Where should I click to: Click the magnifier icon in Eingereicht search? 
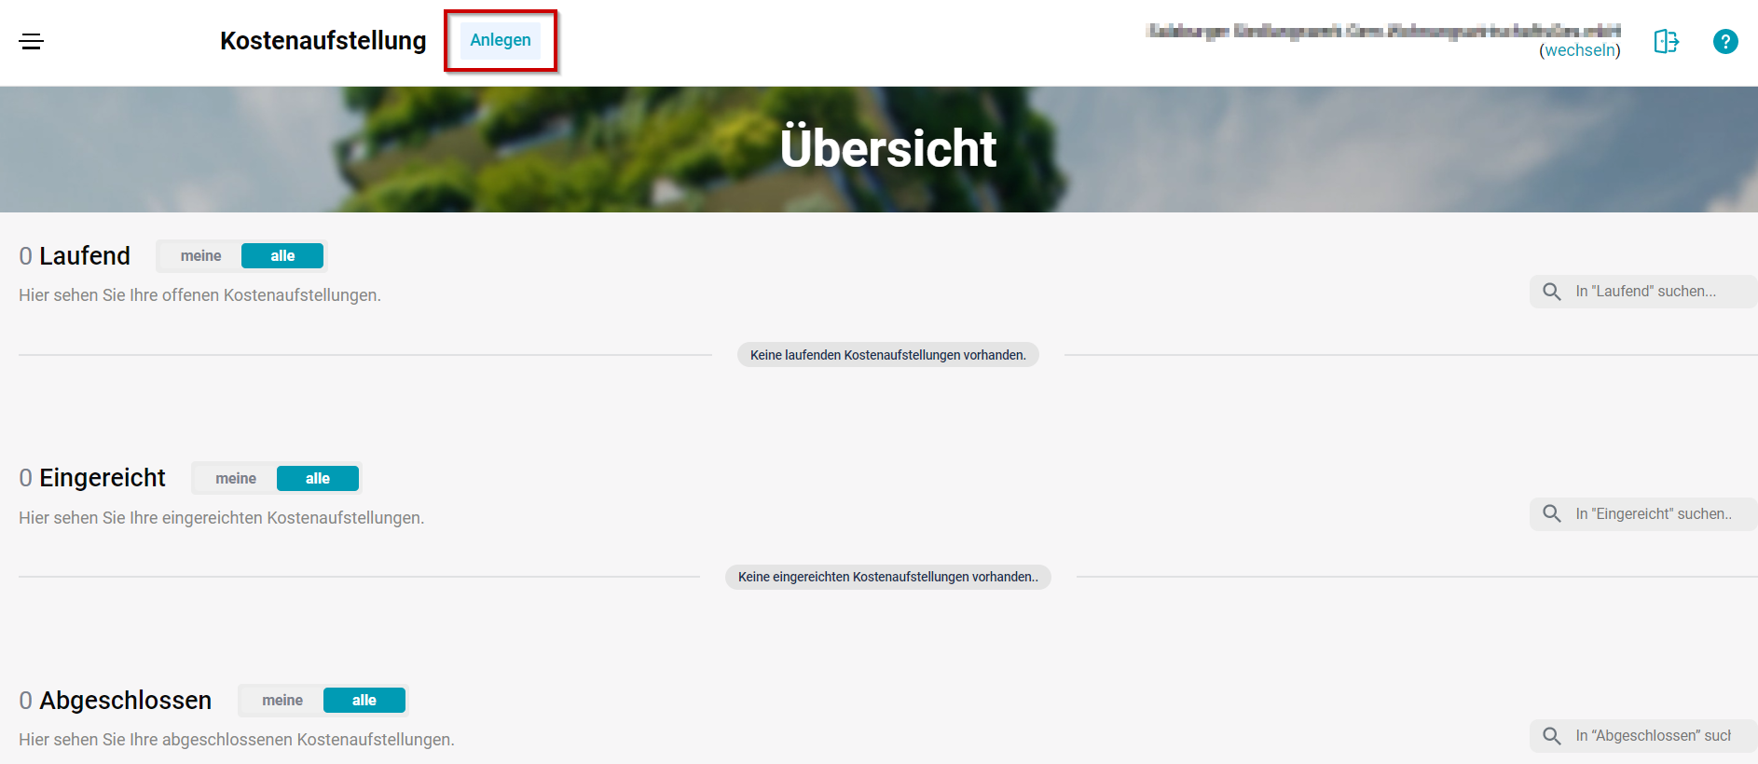(x=1552, y=513)
